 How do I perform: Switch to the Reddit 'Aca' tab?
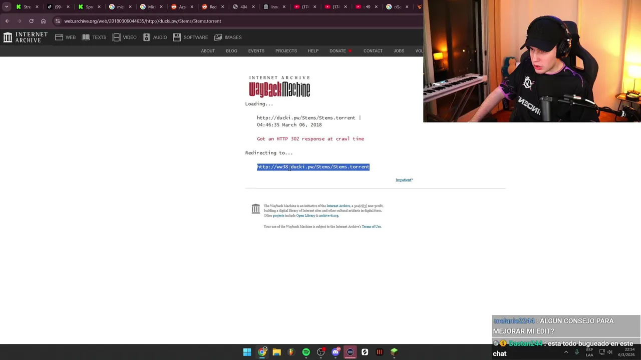(x=182, y=7)
